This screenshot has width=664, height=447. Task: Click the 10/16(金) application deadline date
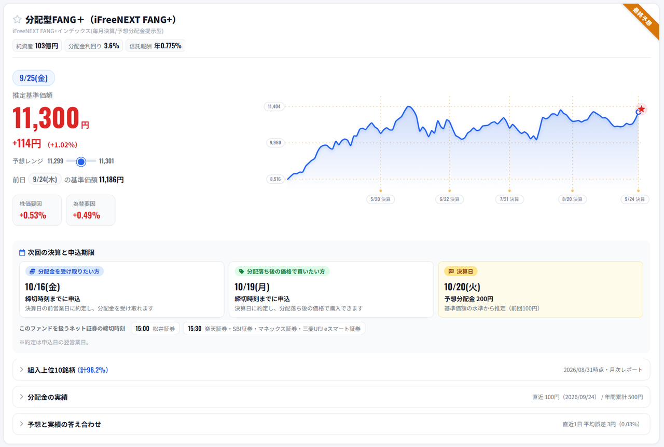[x=43, y=287]
